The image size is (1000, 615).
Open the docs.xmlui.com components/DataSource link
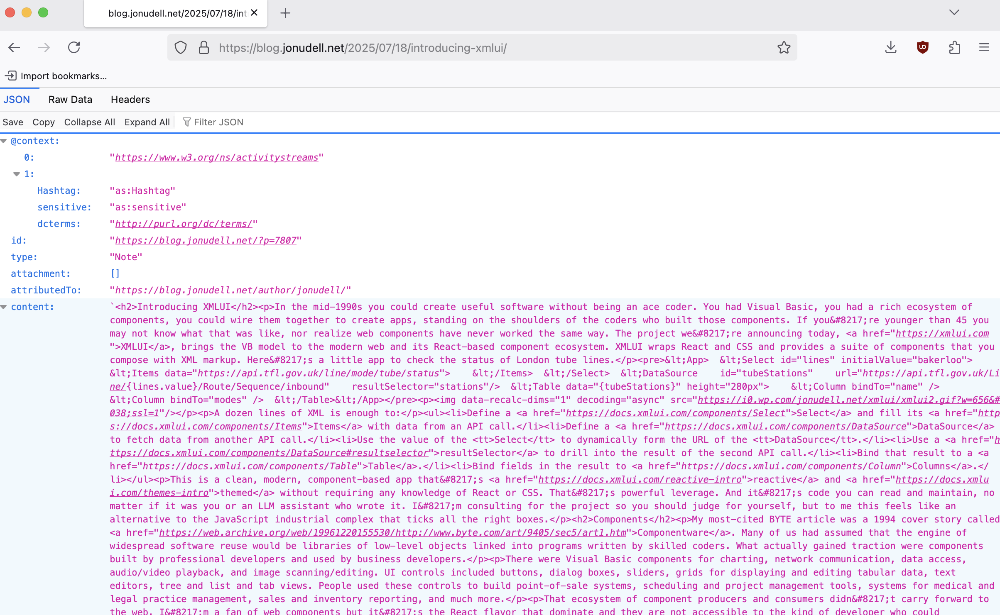click(x=786, y=427)
